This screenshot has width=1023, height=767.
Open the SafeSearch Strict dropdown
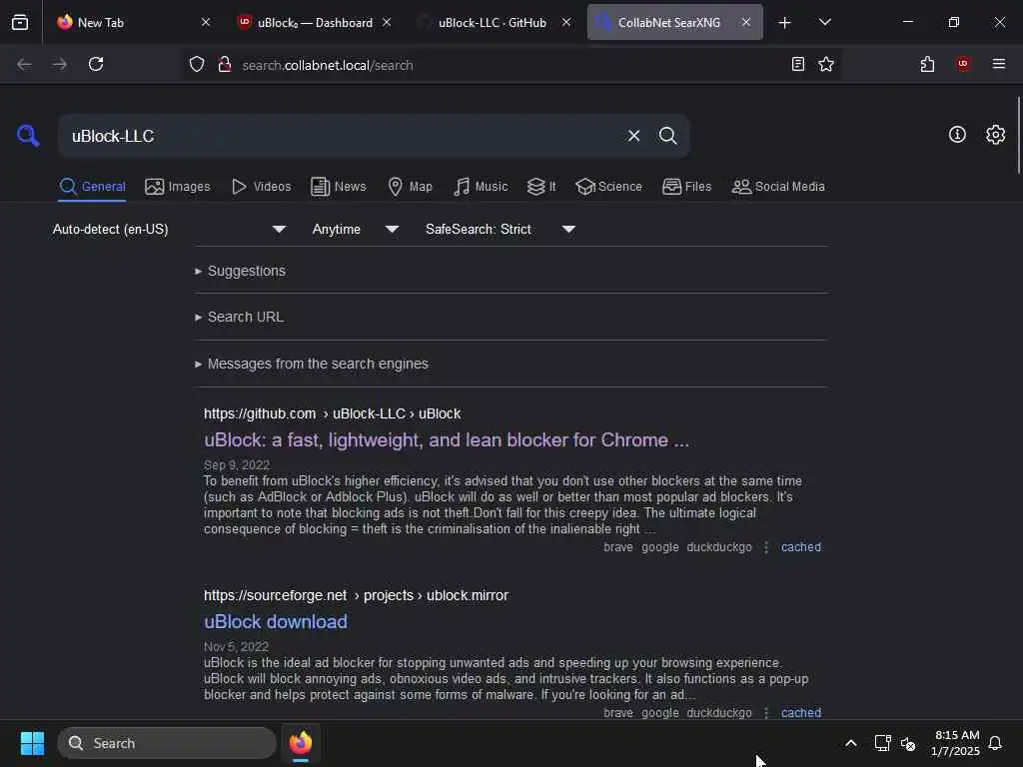(500, 229)
